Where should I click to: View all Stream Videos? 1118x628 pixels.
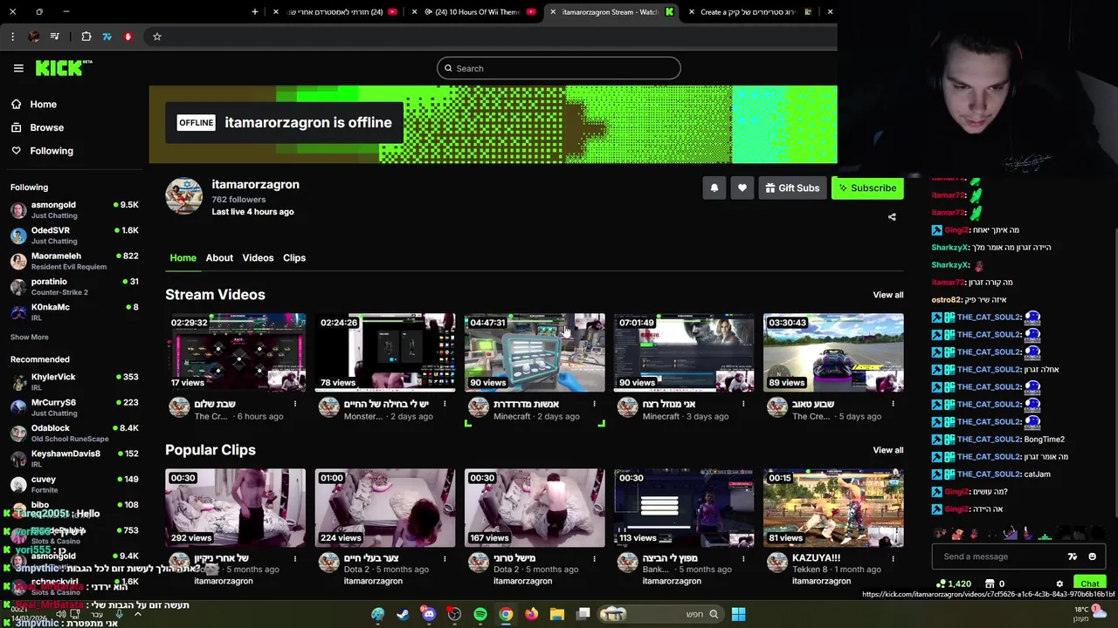pyautogui.click(x=887, y=295)
